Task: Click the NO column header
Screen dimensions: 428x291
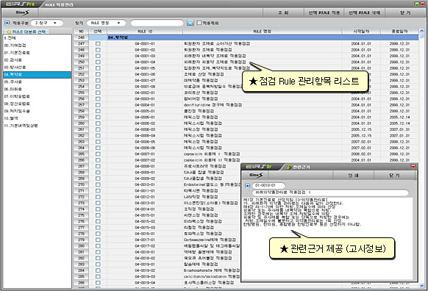Action: click(81, 32)
